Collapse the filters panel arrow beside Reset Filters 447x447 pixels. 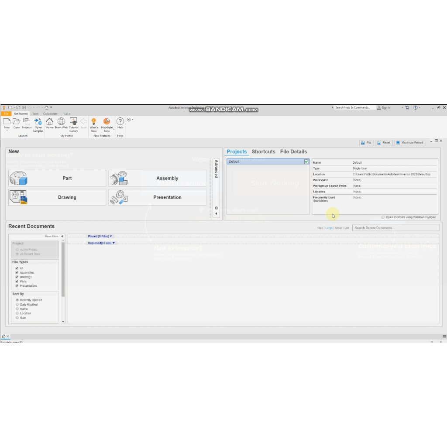click(62, 236)
